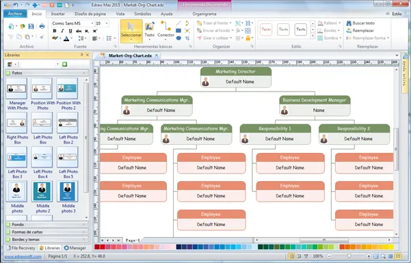Image resolution: width=411 pixels, height=263 pixels.
Task: Open the Ayuda tab
Action: point(166,14)
